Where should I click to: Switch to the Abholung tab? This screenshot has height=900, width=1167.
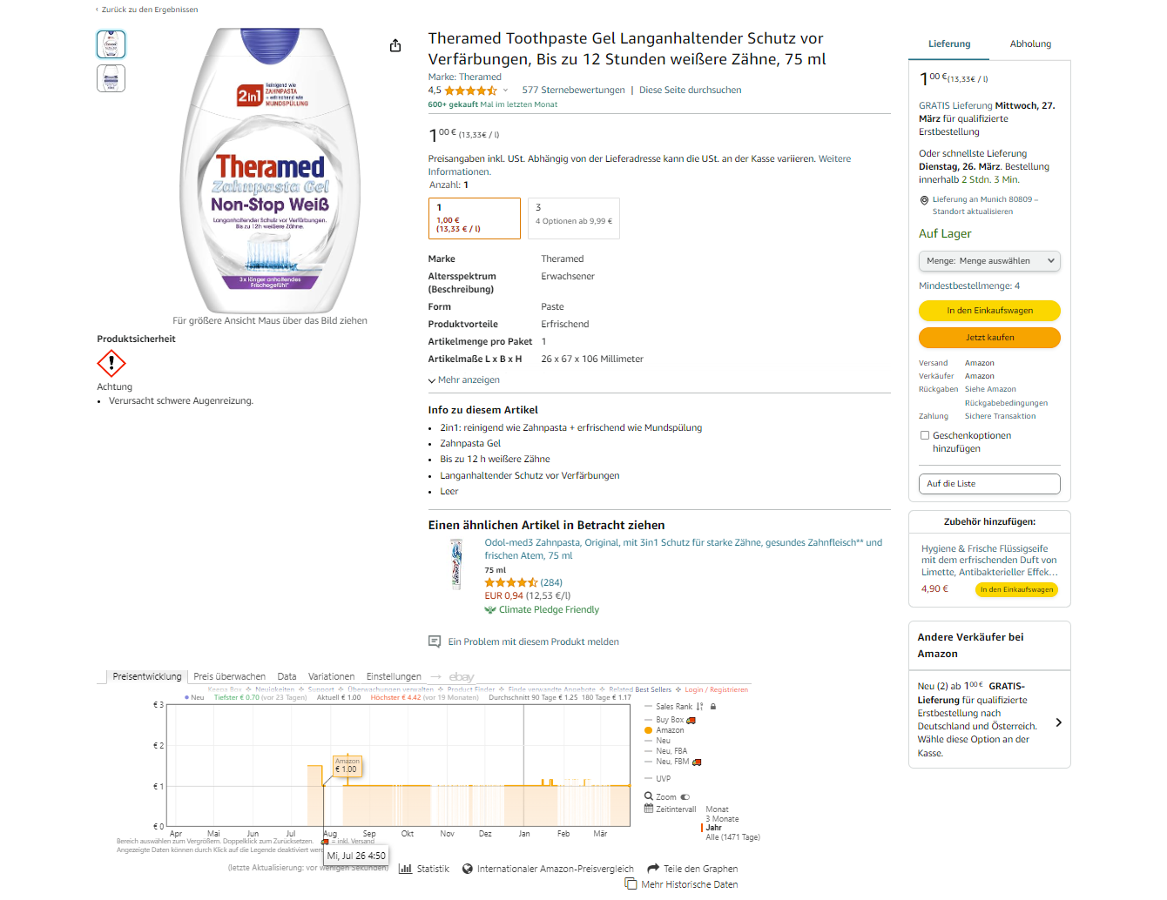(1030, 44)
